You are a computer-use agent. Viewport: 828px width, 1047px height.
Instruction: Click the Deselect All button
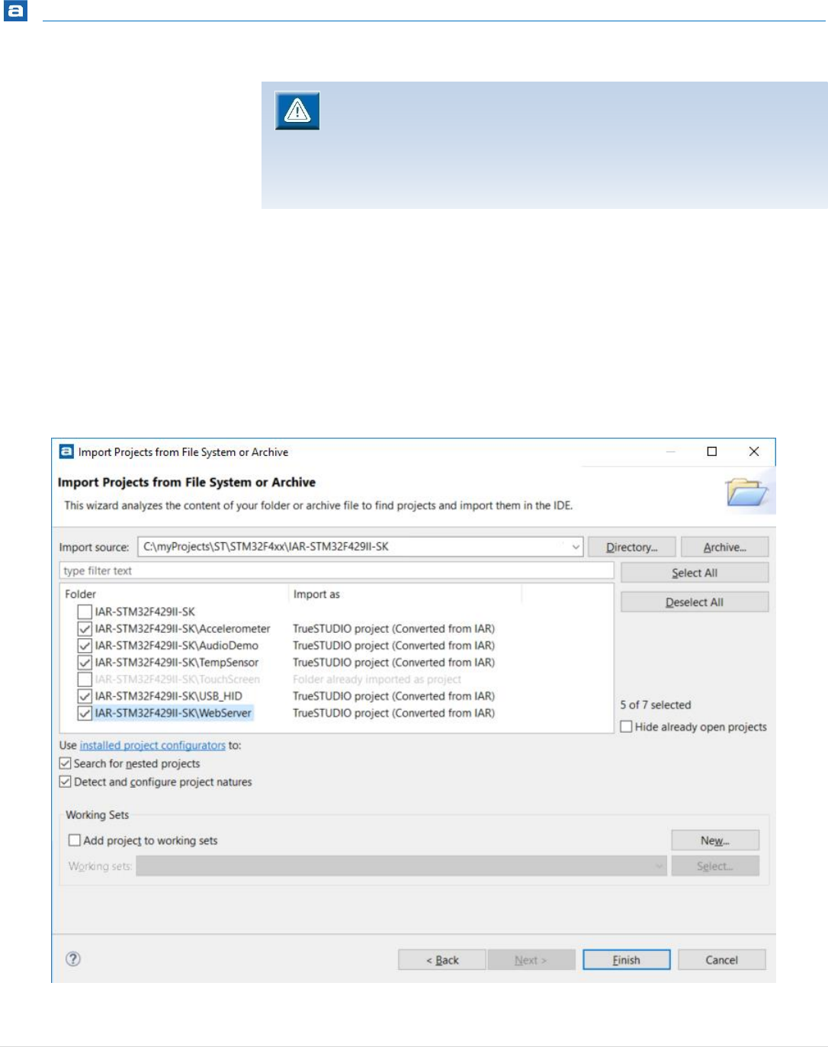[x=695, y=602]
